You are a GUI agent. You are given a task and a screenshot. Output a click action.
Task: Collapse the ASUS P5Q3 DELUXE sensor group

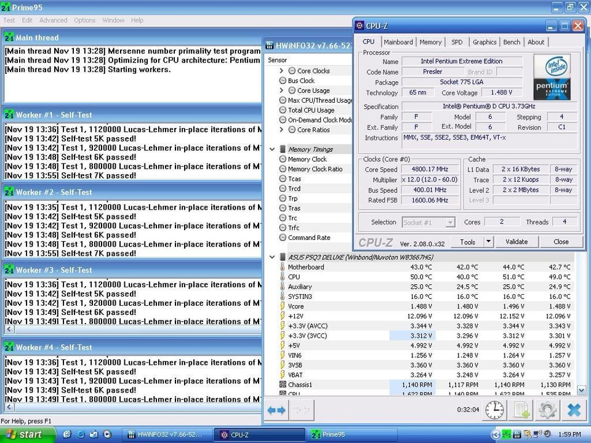[272, 257]
